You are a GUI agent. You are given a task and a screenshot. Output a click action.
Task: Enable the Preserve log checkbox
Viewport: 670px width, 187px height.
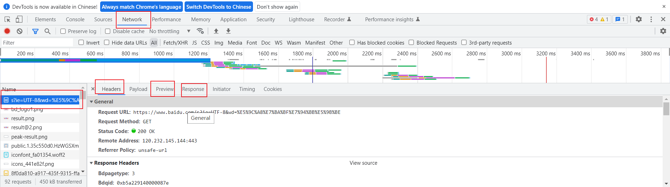coord(63,31)
